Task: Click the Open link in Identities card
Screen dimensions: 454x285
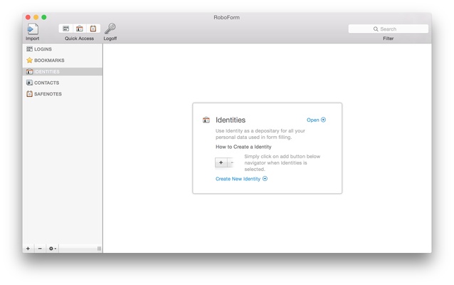Action: 316,120
